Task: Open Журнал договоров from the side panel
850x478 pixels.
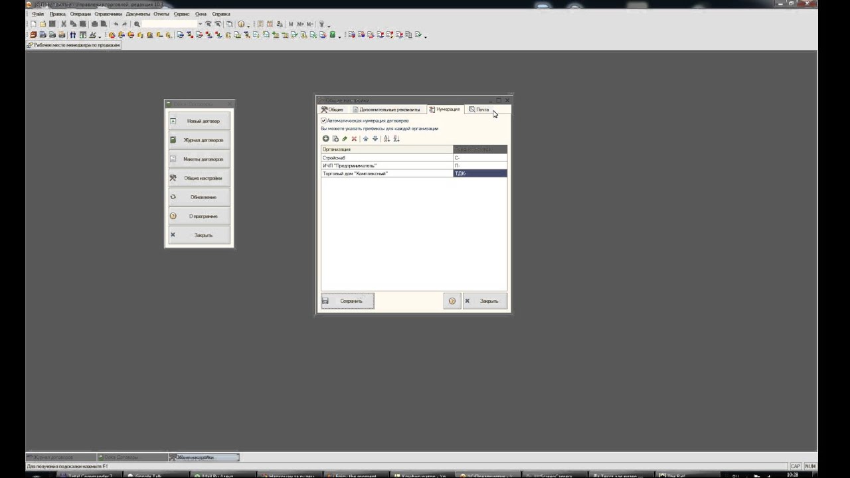Action: 199,140
